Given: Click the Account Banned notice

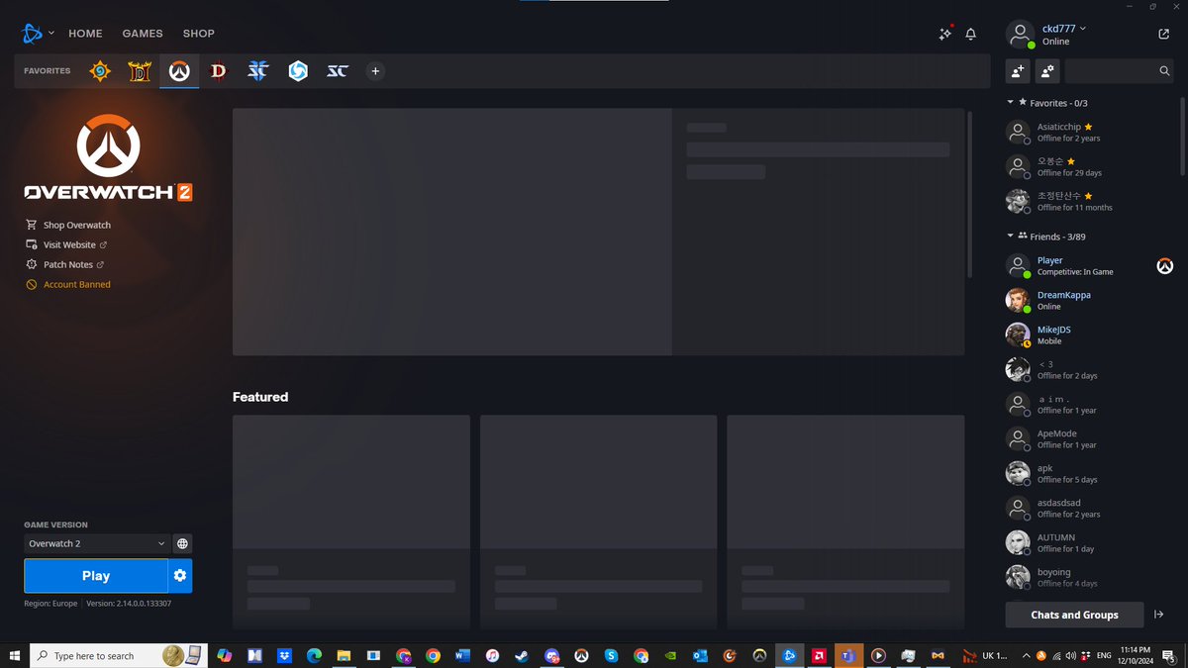Looking at the screenshot, I should [x=68, y=284].
